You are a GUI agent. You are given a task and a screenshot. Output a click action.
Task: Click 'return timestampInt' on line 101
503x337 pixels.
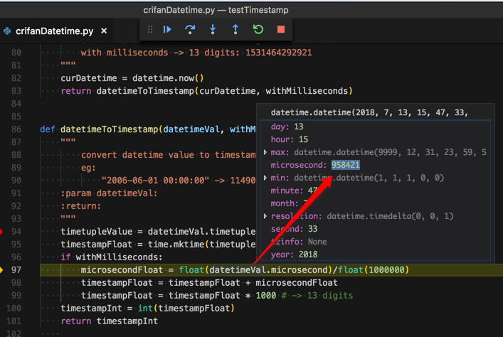(110, 321)
